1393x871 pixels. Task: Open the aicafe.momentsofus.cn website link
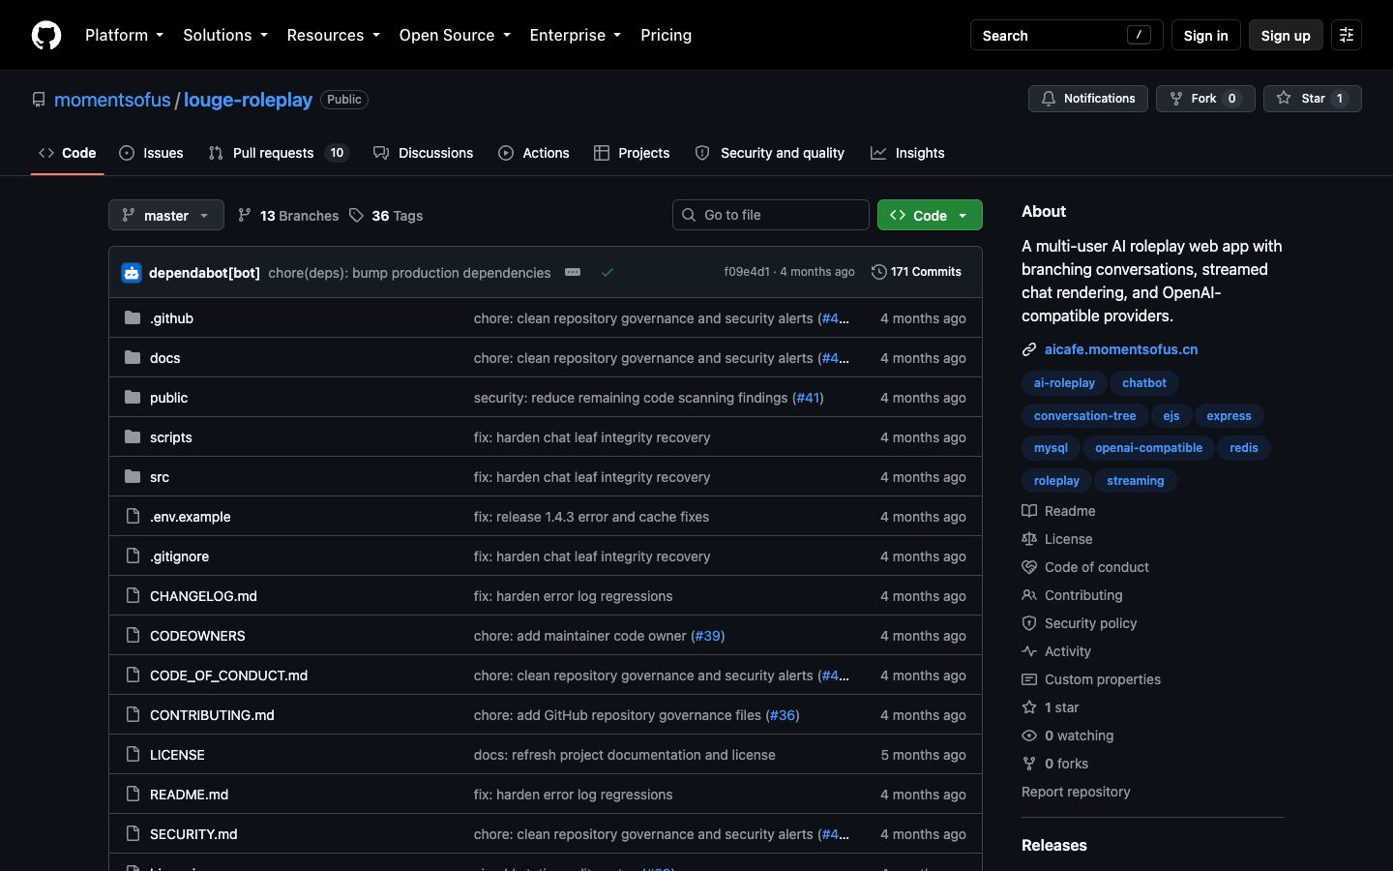pos(1121,349)
